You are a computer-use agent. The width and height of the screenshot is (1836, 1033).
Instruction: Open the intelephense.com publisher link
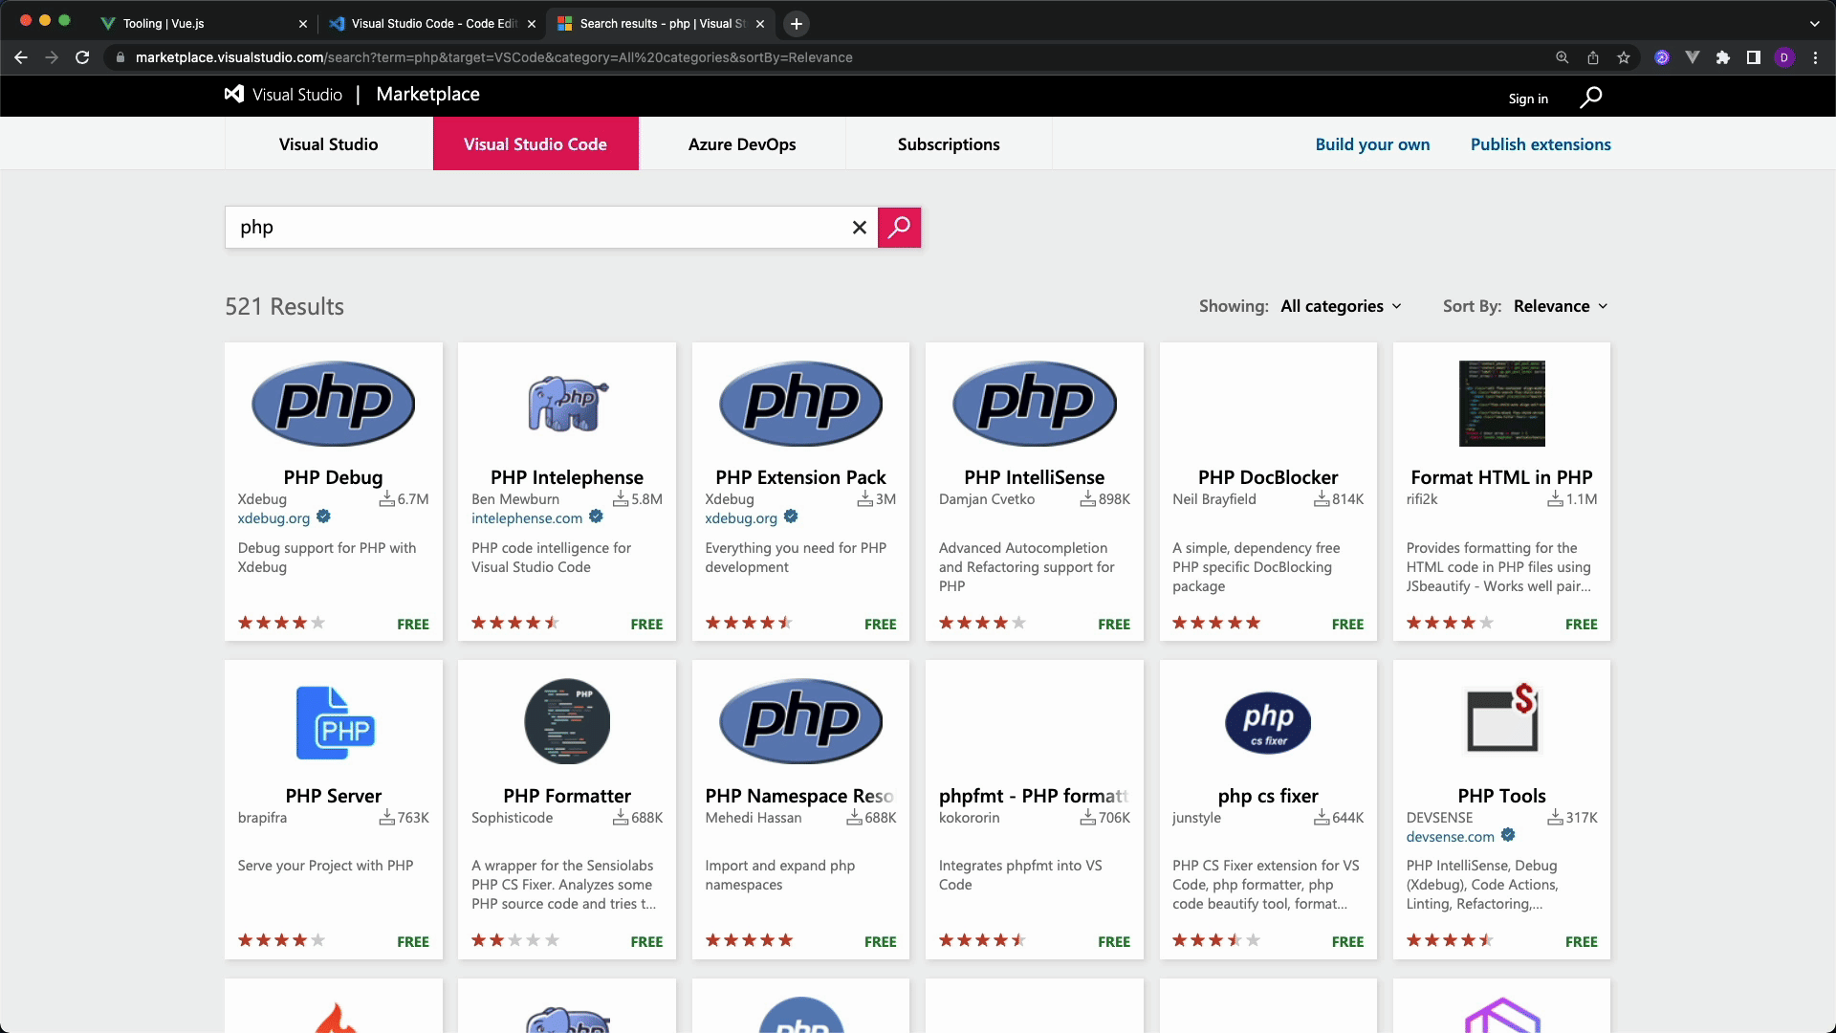527,518
